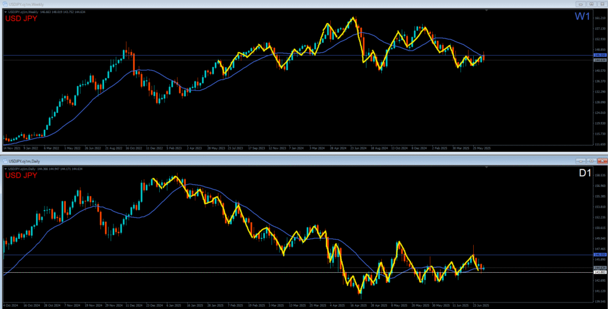Click the Daily chart window title icon
The image size is (608, 309).
pos(5,161)
